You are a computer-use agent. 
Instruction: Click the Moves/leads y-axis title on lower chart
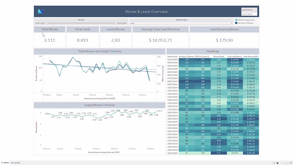coord(36,127)
